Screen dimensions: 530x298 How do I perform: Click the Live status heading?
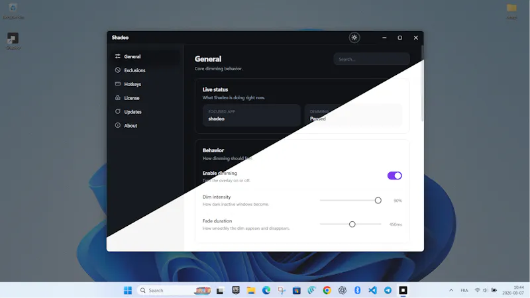pos(215,89)
